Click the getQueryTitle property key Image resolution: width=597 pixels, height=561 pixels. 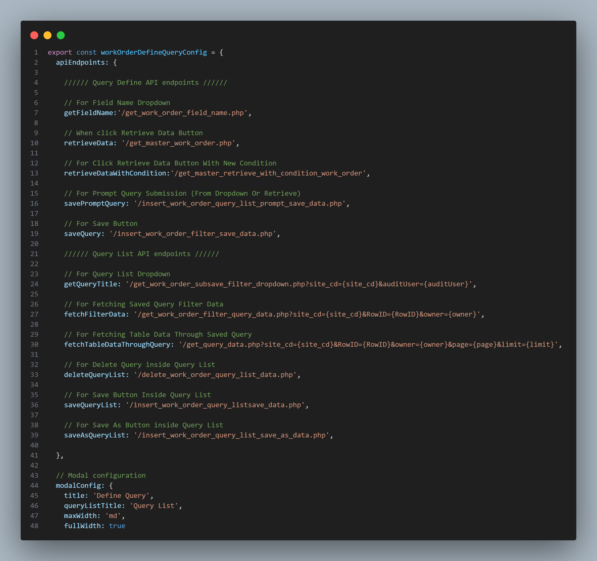coord(90,284)
